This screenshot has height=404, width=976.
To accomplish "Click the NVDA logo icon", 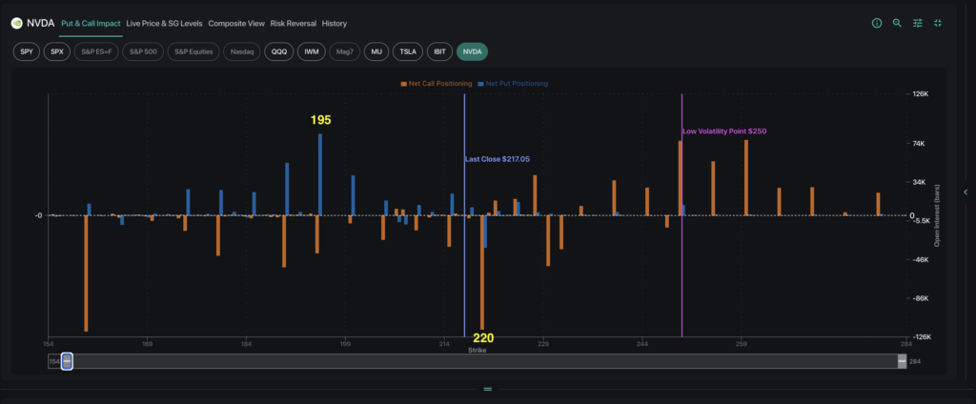I will pyautogui.click(x=17, y=24).
